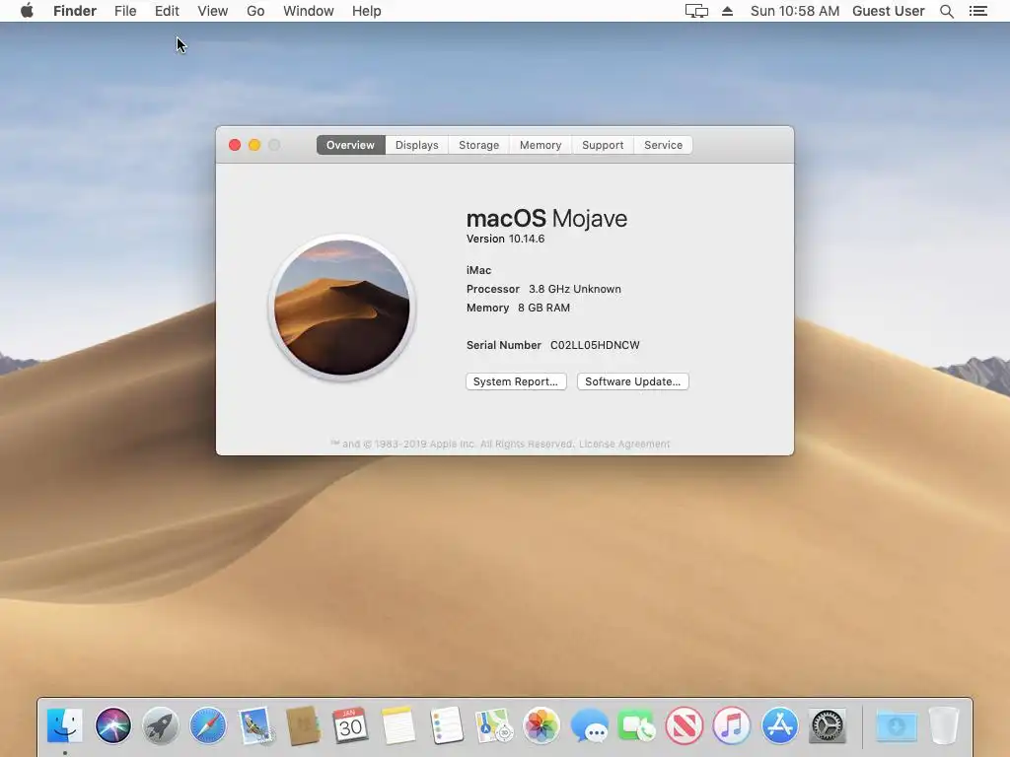This screenshot has height=757, width=1010.
Task: Open the Service tab
Action: click(x=664, y=145)
